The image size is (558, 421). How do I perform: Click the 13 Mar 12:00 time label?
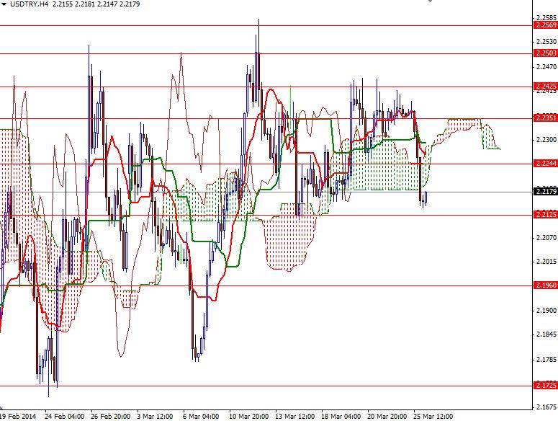(x=295, y=417)
